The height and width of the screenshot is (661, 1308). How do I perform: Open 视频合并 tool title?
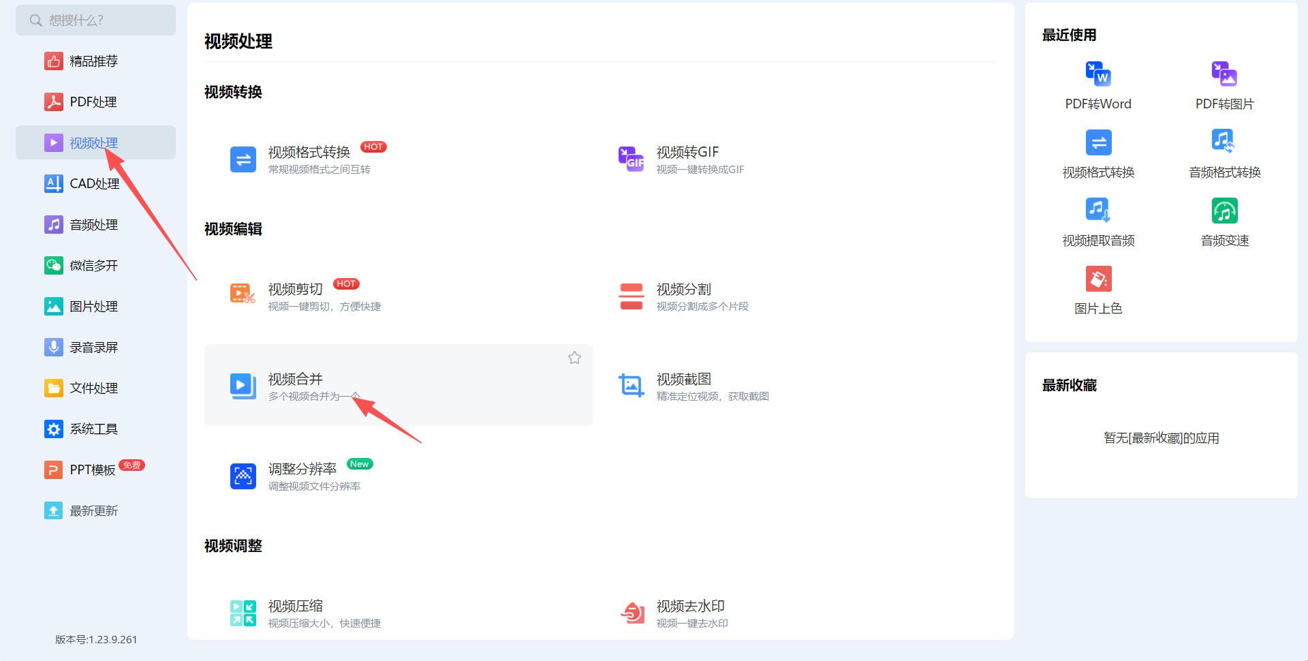click(x=295, y=379)
